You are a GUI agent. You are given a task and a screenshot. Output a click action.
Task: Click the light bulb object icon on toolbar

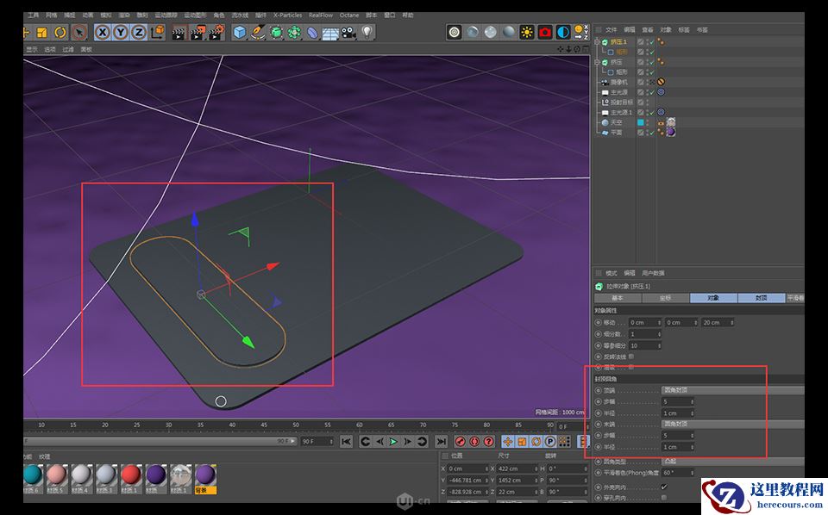tap(366, 33)
